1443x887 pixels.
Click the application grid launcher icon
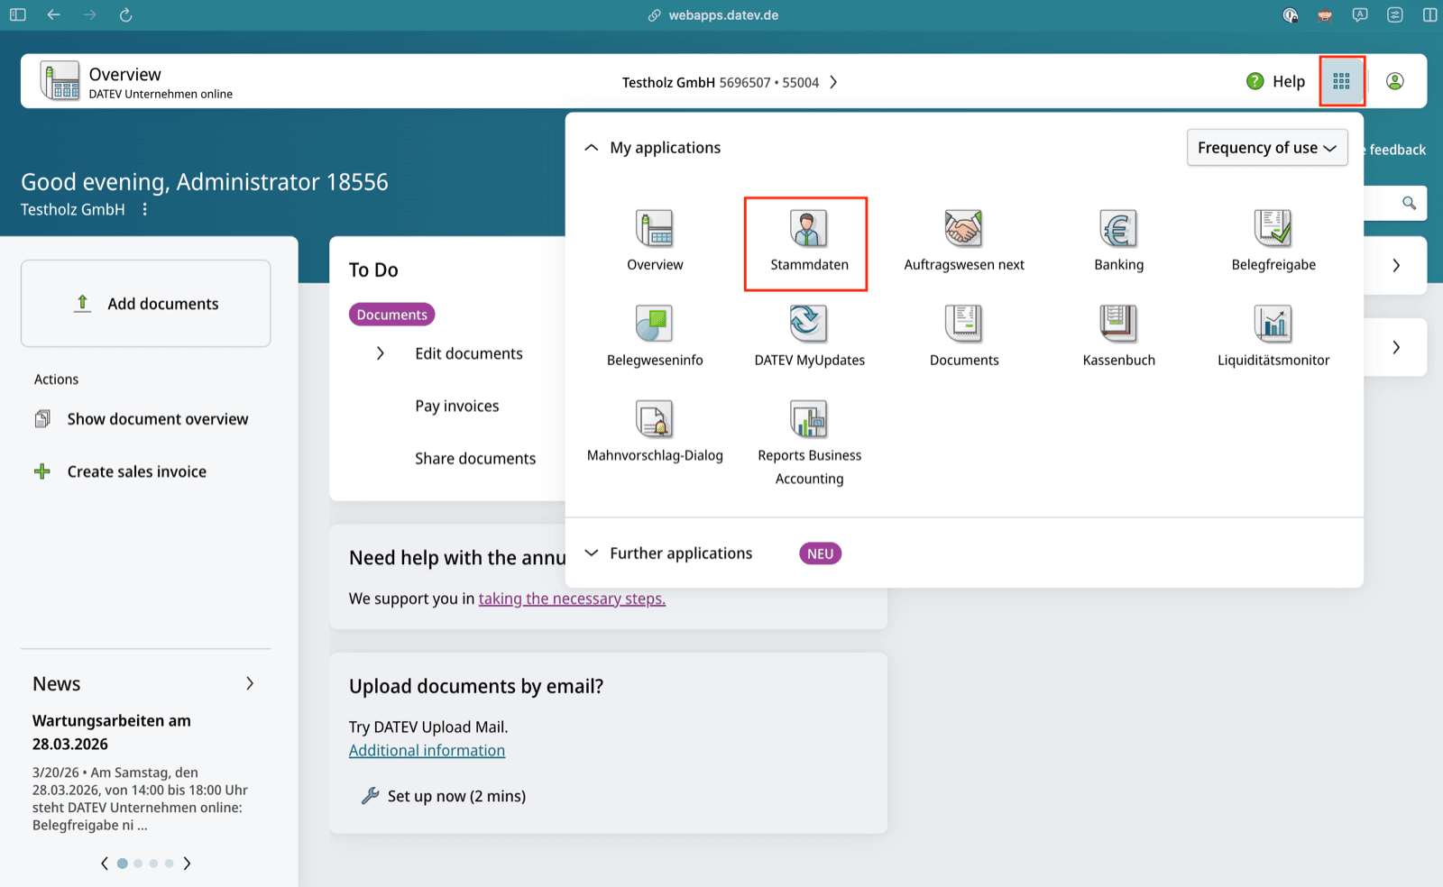click(1341, 81)
